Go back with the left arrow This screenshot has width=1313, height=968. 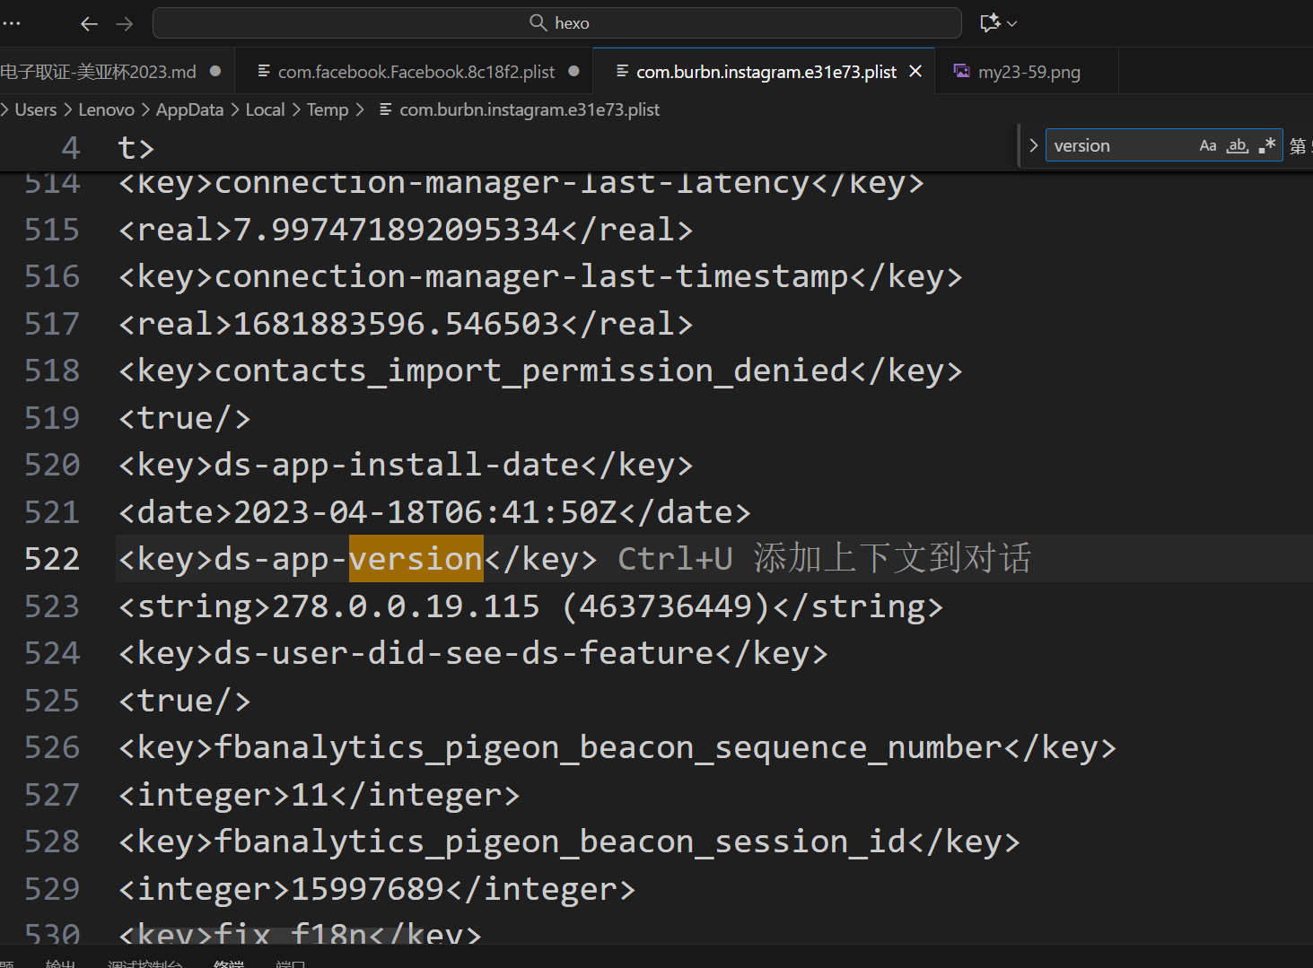click(89, 23)
